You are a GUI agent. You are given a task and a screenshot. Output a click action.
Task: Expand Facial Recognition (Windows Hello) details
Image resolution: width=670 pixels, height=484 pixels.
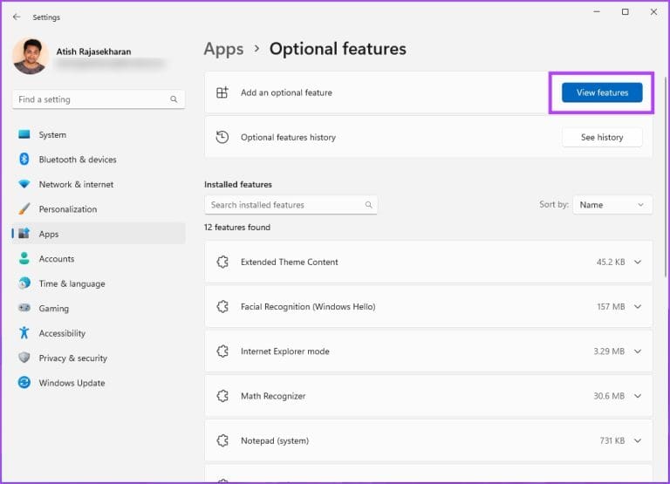click(x=638, y=307)
